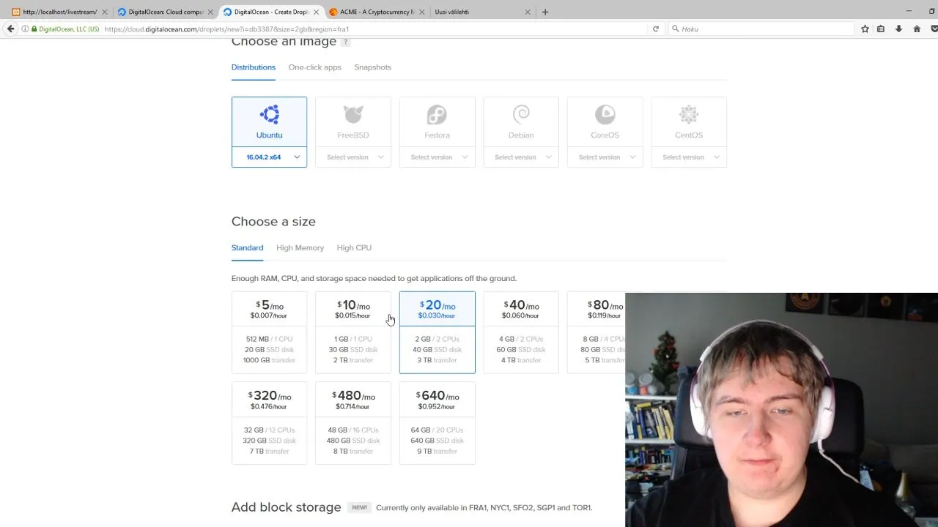Go to the browser home icon

click(917, 29)
